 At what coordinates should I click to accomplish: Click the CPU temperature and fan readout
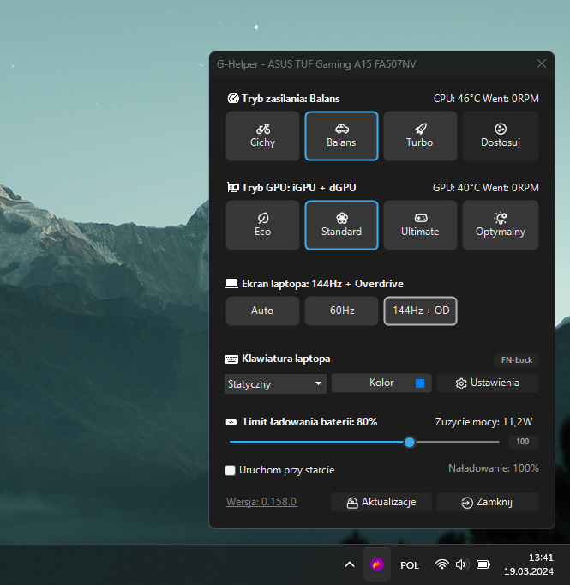tap(486, 99)
